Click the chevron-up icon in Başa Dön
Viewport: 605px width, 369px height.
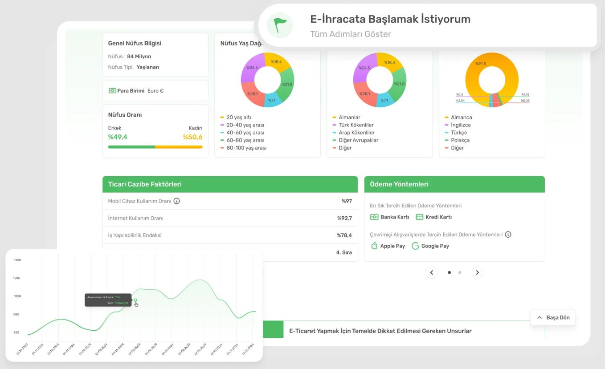[540, 317]
